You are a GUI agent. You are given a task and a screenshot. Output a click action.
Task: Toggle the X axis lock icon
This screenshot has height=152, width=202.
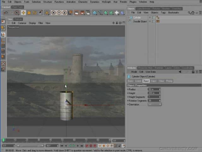[54, 13]
